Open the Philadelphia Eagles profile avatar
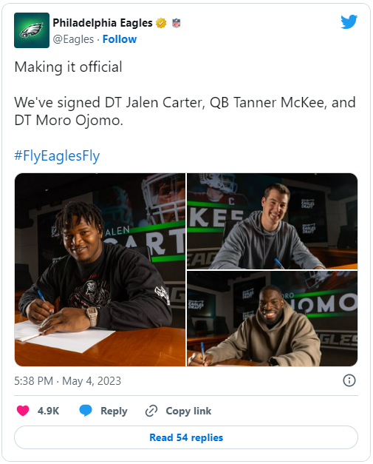 (32, 30)
